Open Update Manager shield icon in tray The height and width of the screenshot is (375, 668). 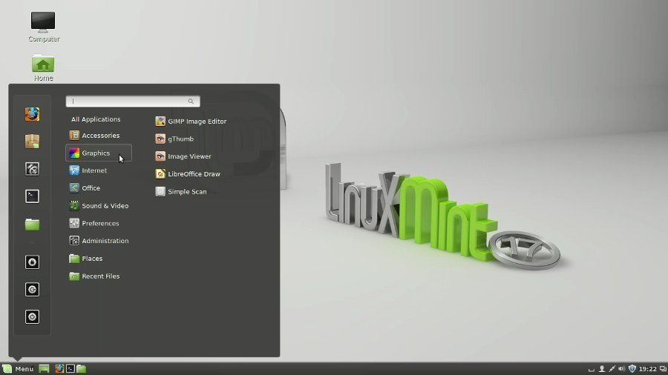coord(632,368)
